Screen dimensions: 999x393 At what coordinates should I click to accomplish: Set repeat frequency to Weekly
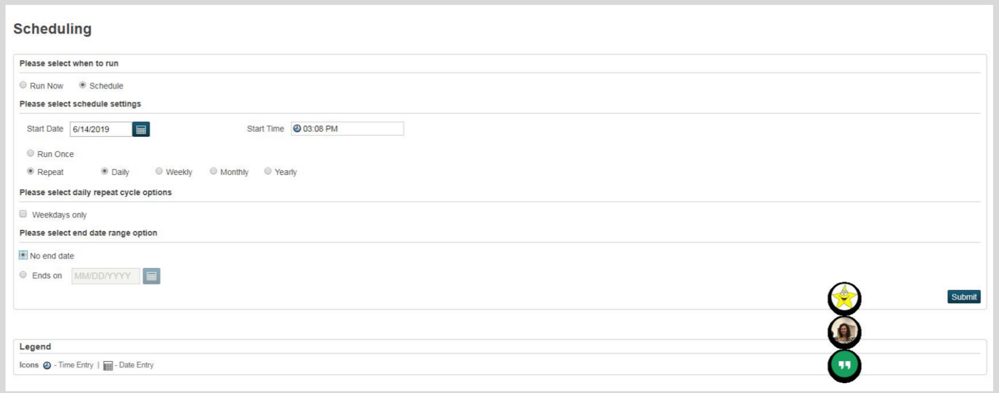[x=159, y=171]
